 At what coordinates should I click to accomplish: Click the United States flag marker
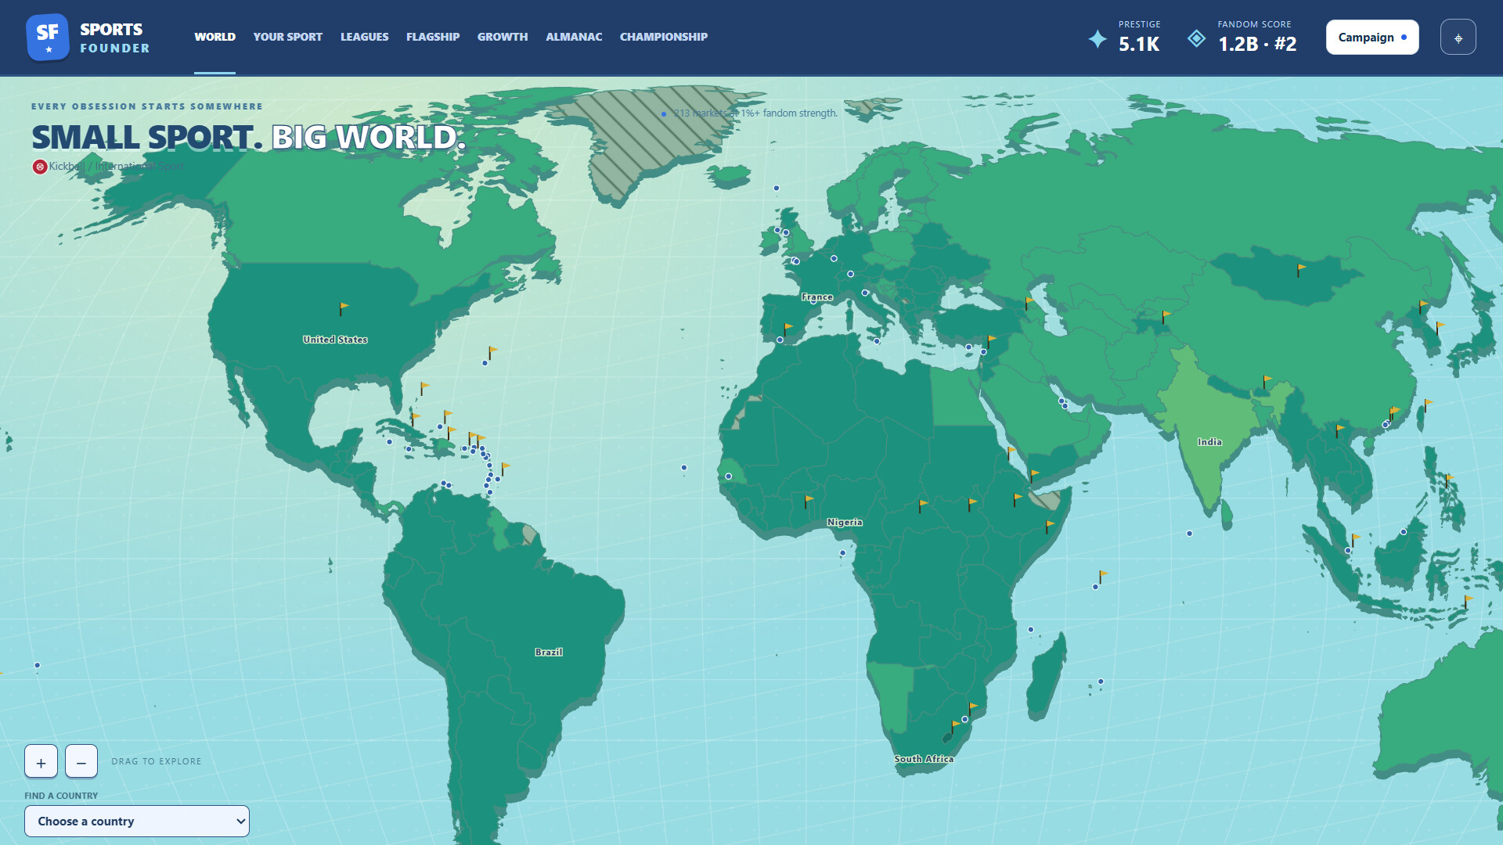coord(343,309)
